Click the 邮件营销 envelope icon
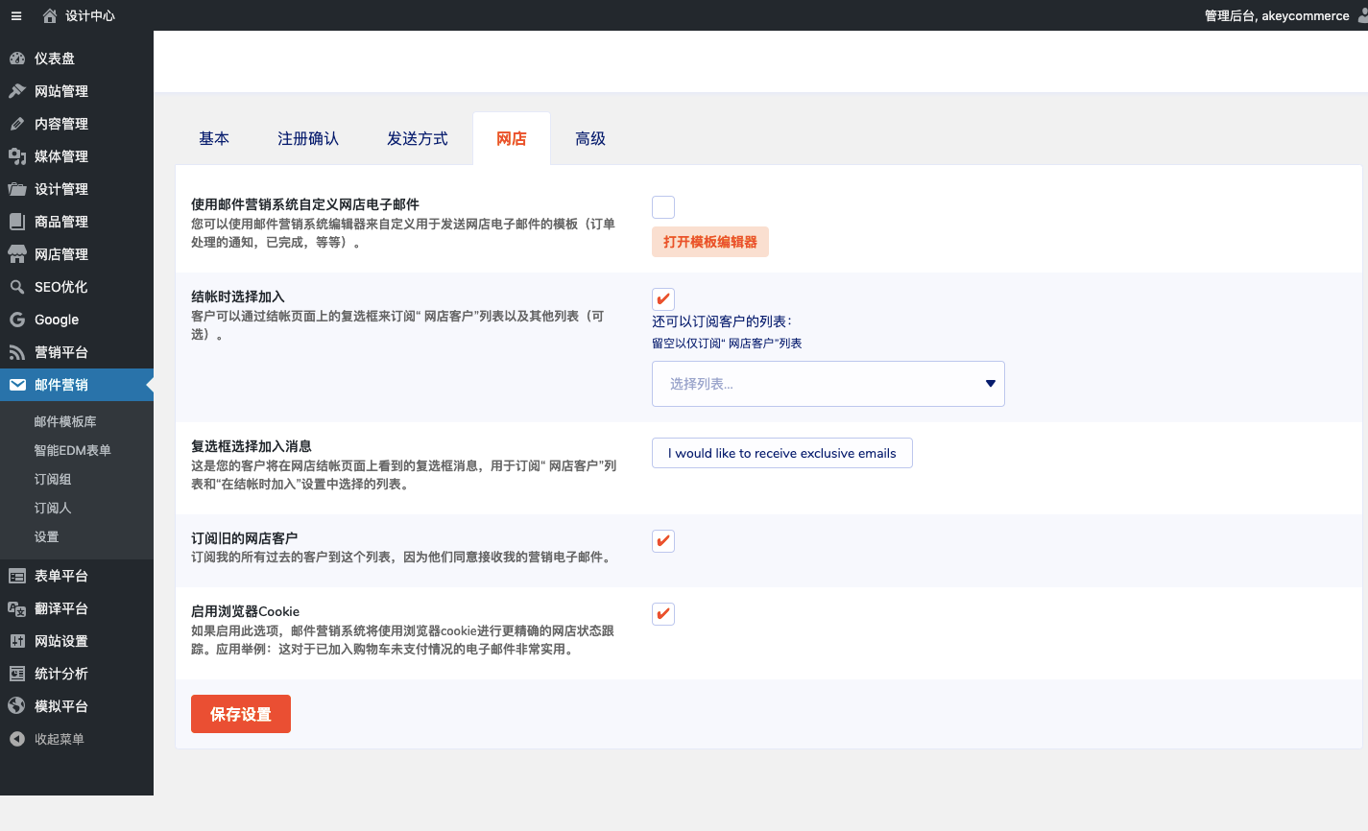Screen dimensions: 1368x831 [17, 385]
